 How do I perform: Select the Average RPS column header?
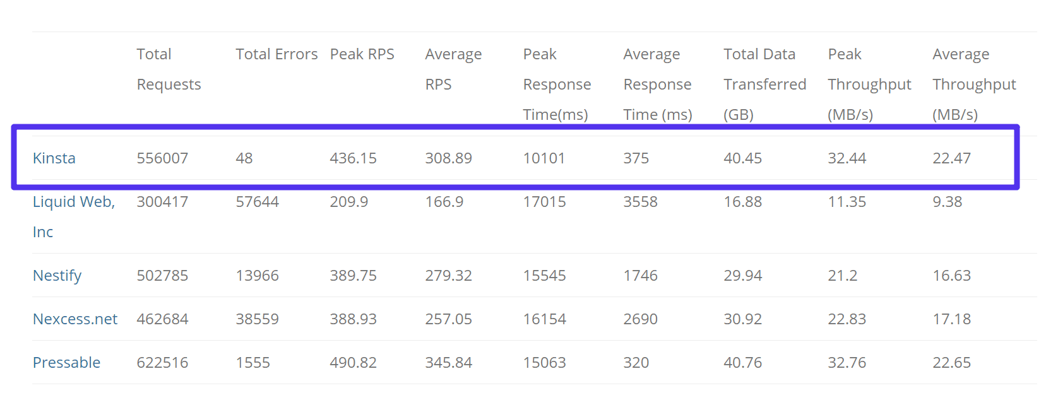click(453, 69)
